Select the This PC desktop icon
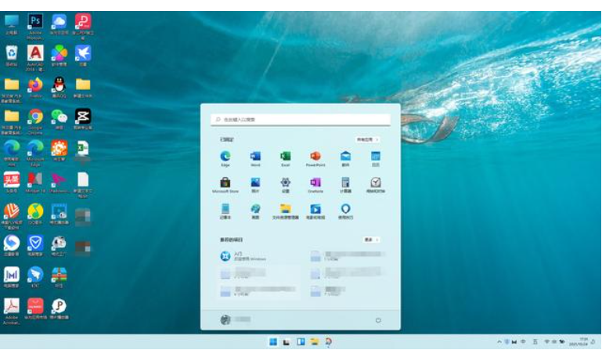The width and height of the screenshot is (602, 350). click(12, 24)
